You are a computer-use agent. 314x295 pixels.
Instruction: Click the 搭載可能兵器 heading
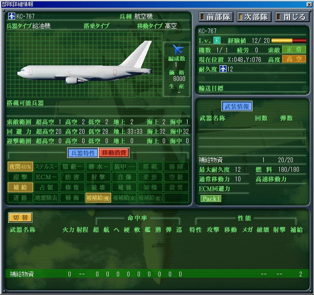pyautogui.click(x=25, y=103)
